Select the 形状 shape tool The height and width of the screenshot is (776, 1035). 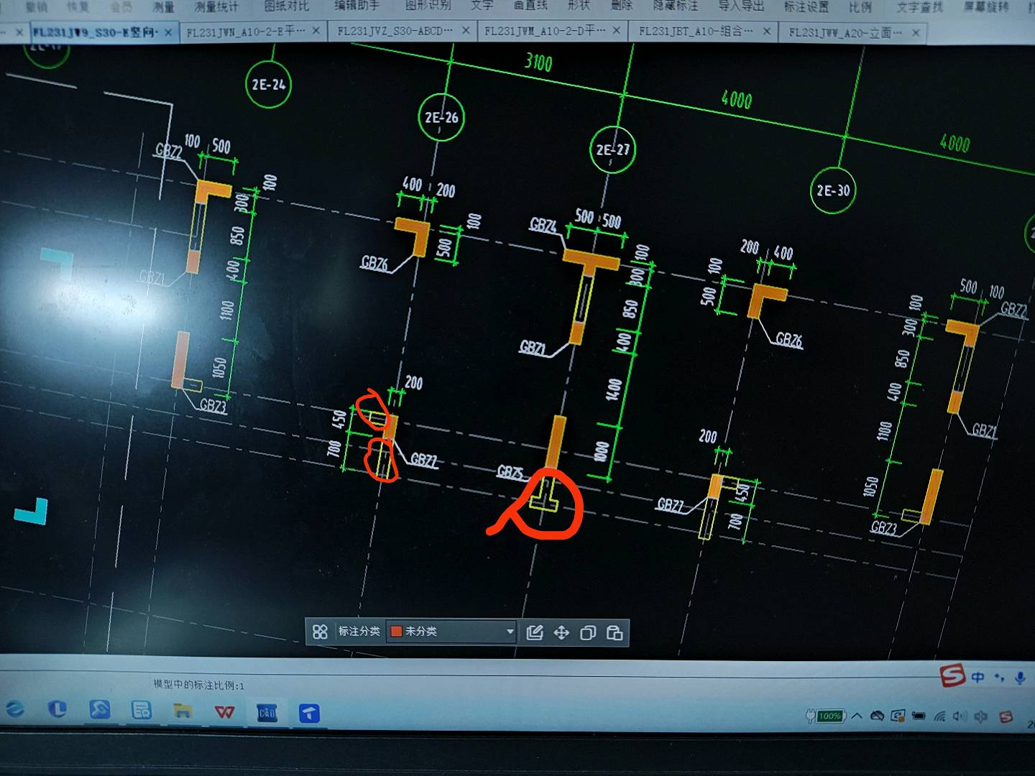578,6
